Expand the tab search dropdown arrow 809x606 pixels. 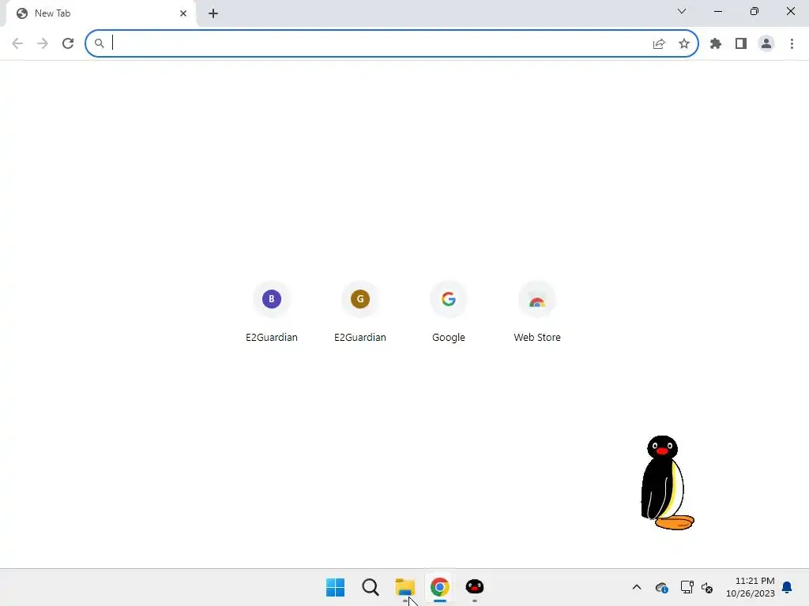click(682, 11)
